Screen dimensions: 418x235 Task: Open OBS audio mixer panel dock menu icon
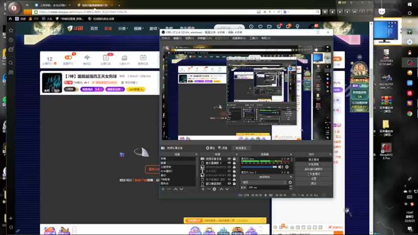pos(291,154)
